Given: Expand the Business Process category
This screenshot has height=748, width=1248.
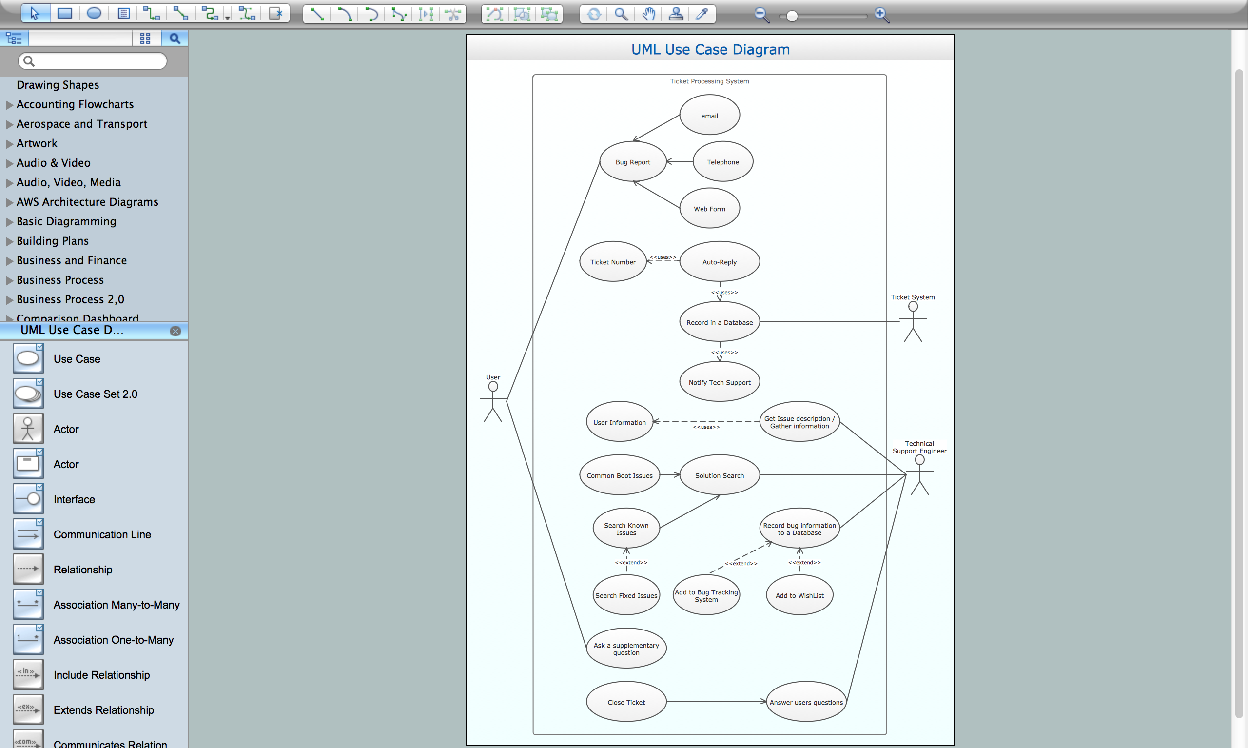Looking at the screenshot, I should point(10,281).
